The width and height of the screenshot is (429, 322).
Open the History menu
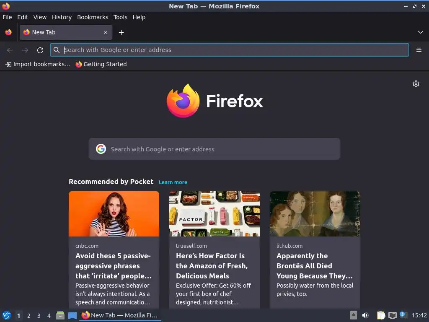[x=62, y=17]
